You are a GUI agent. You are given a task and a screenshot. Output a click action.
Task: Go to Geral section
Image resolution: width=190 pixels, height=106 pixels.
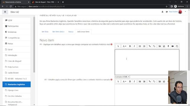[17, 49]
